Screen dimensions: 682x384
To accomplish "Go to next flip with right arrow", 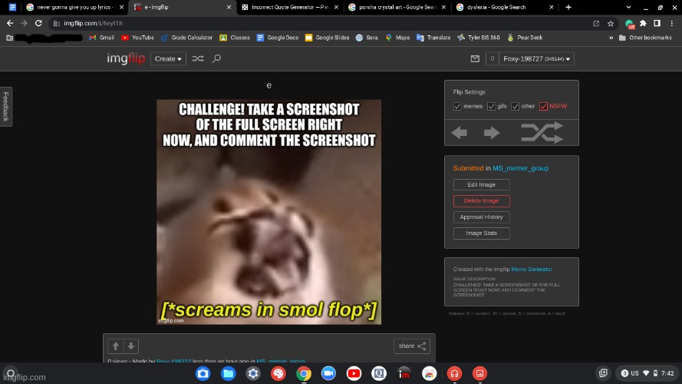I will pos(492,132).
